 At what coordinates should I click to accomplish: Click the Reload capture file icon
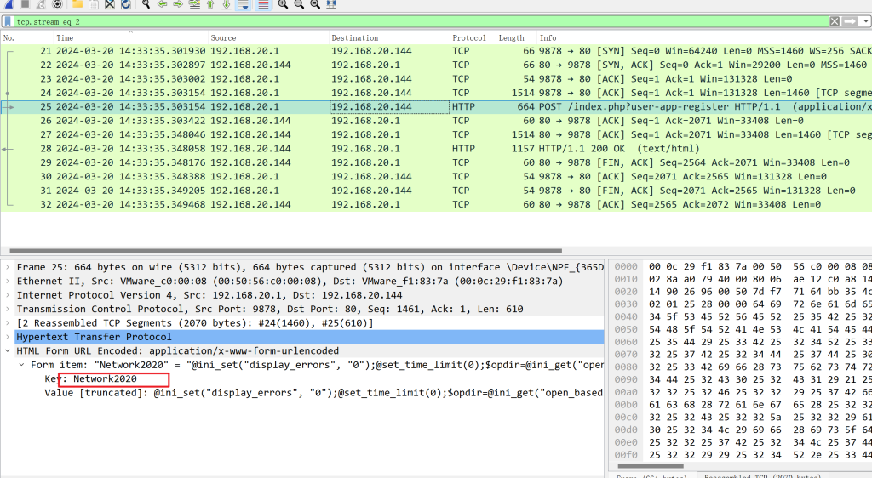(x=126, y=5)
